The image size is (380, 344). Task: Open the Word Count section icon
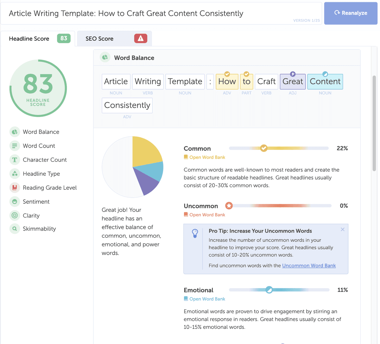[x=15, y=146]
